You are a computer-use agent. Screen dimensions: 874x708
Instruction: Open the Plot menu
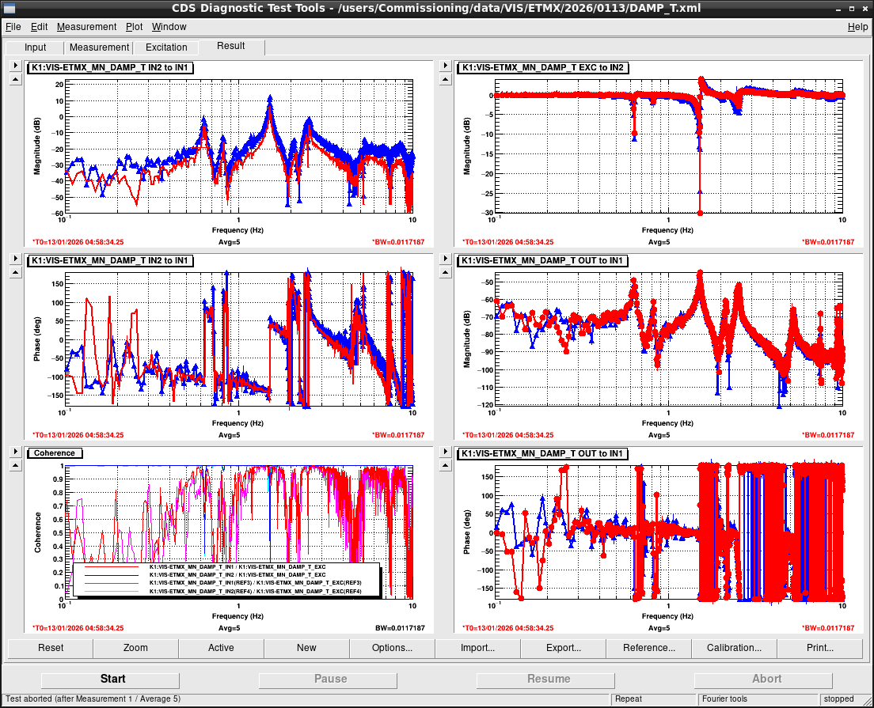134,27
